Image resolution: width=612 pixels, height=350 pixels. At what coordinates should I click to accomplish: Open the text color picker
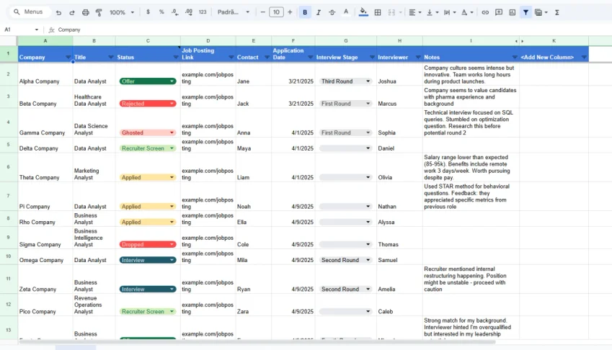click(346, 12)
